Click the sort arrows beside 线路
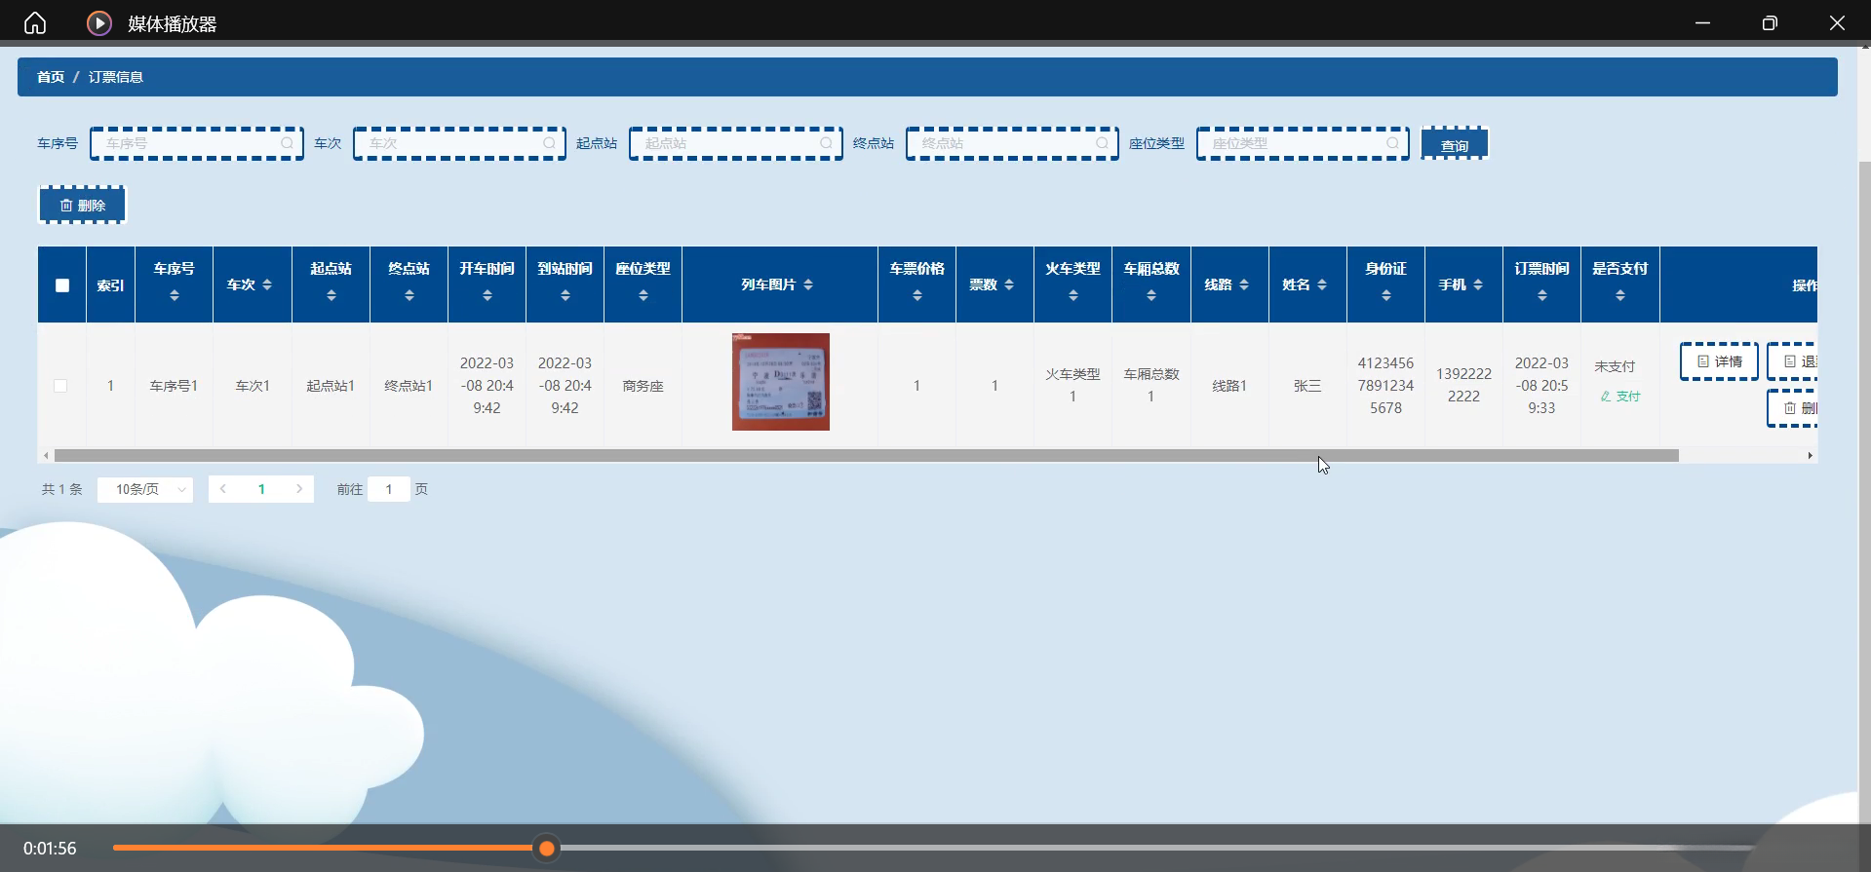Image resolution: width=1871 pixels, height=872 pixels. click(1244, 284)
